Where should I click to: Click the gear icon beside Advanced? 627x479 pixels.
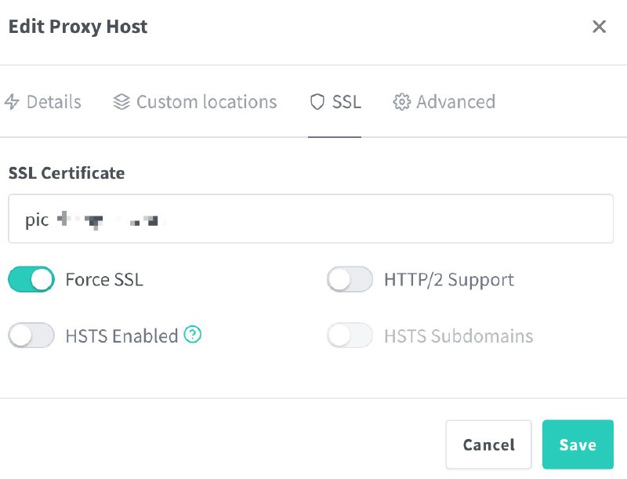[x=402, y=102]
